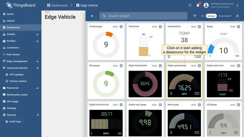Open Dashboards in the sidebar
This screenshot has width=244, height=137.
click(21, 27)
